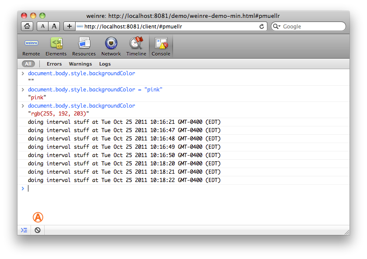Filter console by Warnings

coord(80,64)
